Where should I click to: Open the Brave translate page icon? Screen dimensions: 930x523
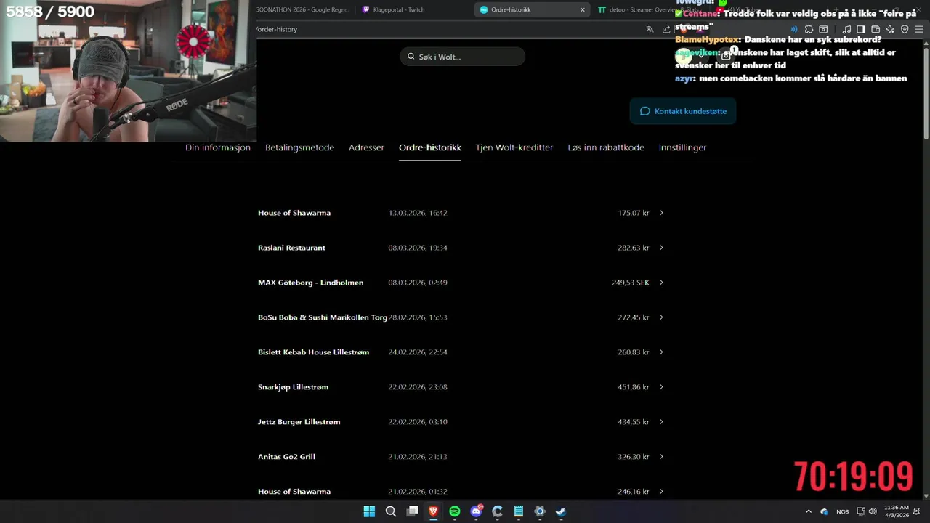pyautogui.click(x=650, y=29)
